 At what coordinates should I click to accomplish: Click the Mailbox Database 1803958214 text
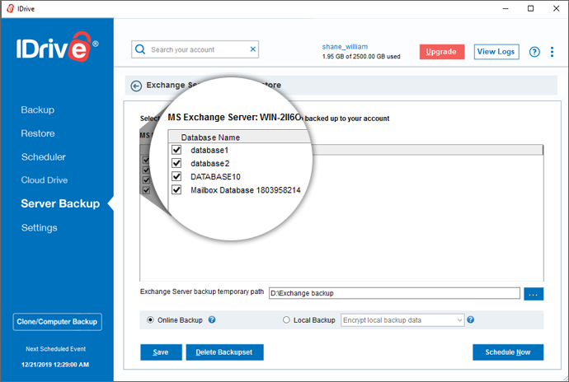click(x=246, y=190)
